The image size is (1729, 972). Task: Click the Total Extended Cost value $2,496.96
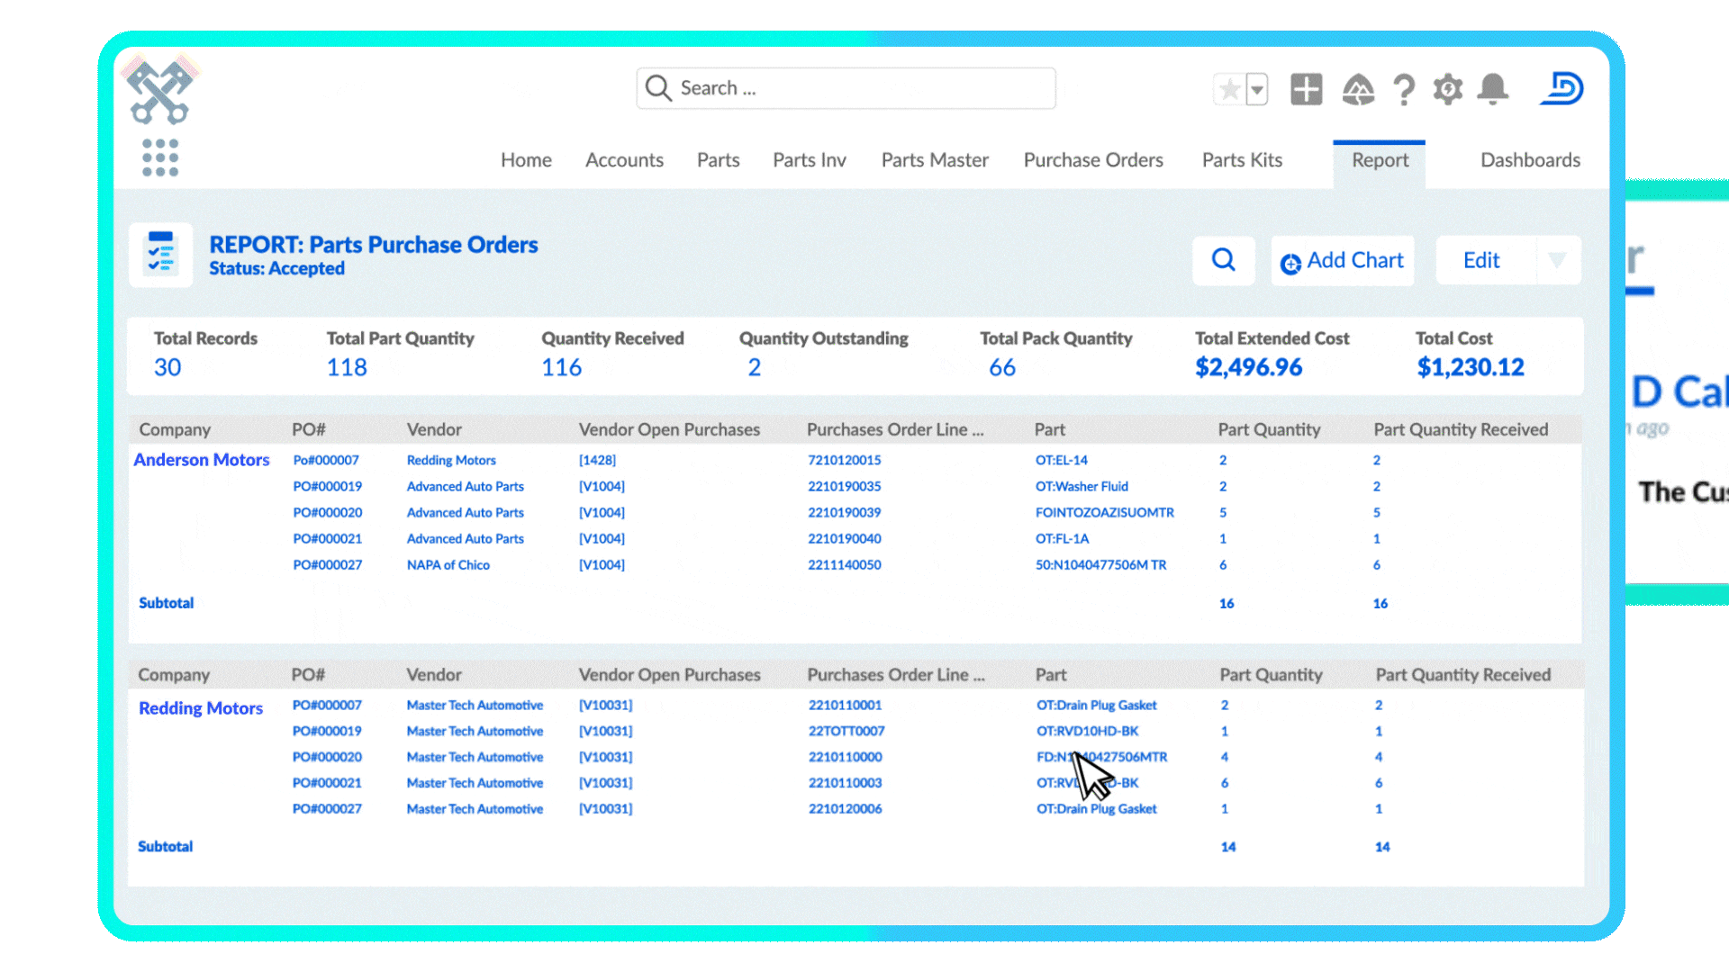click(x=1249, y=367)
